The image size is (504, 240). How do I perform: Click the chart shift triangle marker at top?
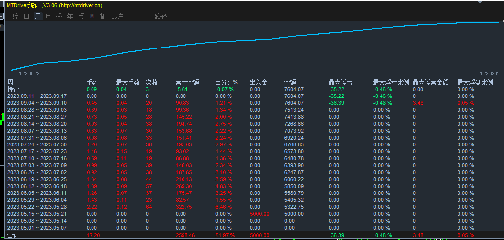(x=480, y=1)
